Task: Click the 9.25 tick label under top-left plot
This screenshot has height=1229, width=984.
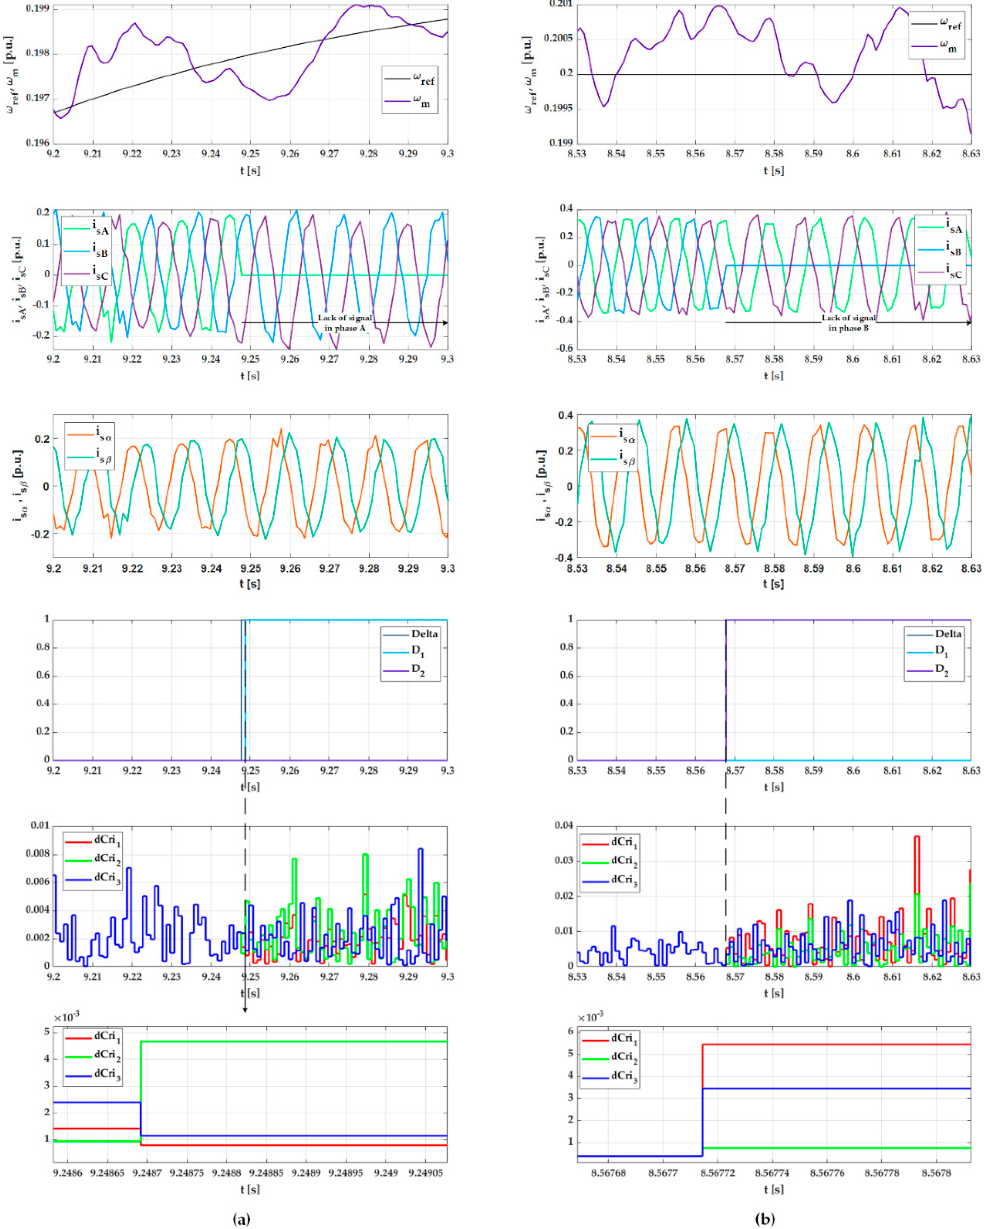Action: tap(250, 154)
